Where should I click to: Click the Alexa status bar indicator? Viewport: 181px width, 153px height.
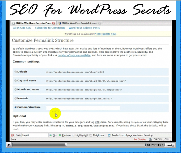pyautogui.click(x=167, y=139)
